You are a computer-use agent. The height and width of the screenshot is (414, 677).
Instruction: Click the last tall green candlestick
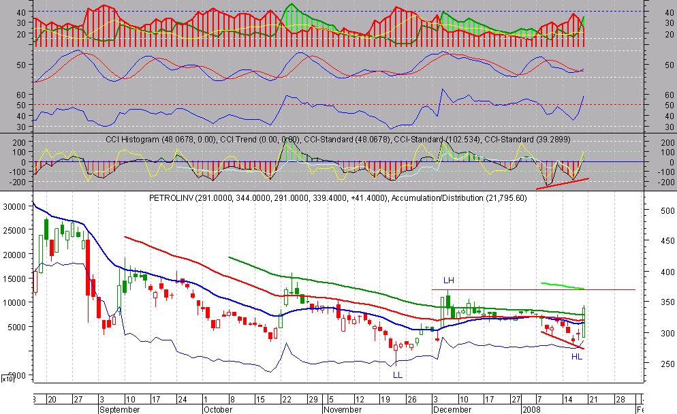(x=584, y=321)
